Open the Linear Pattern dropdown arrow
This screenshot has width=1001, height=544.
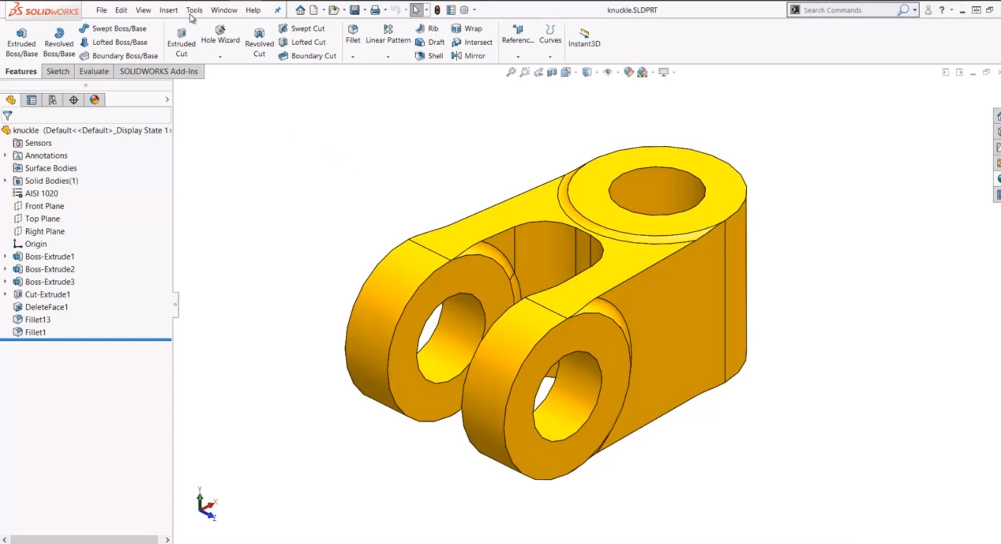[x=388, y=56]
